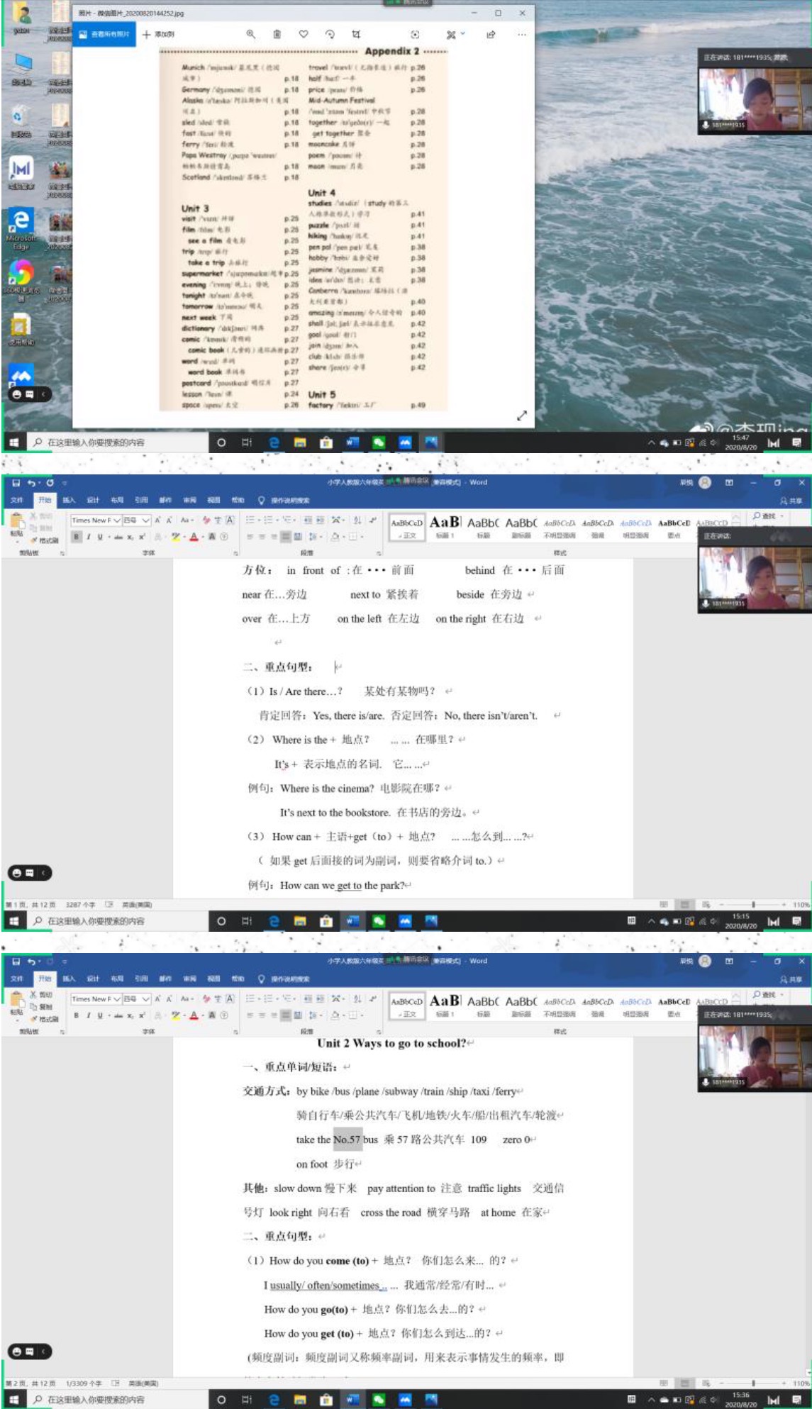Click the share icon in Photos toolbar
This screenshot has height=1409, width=812.
coord(490,34)
